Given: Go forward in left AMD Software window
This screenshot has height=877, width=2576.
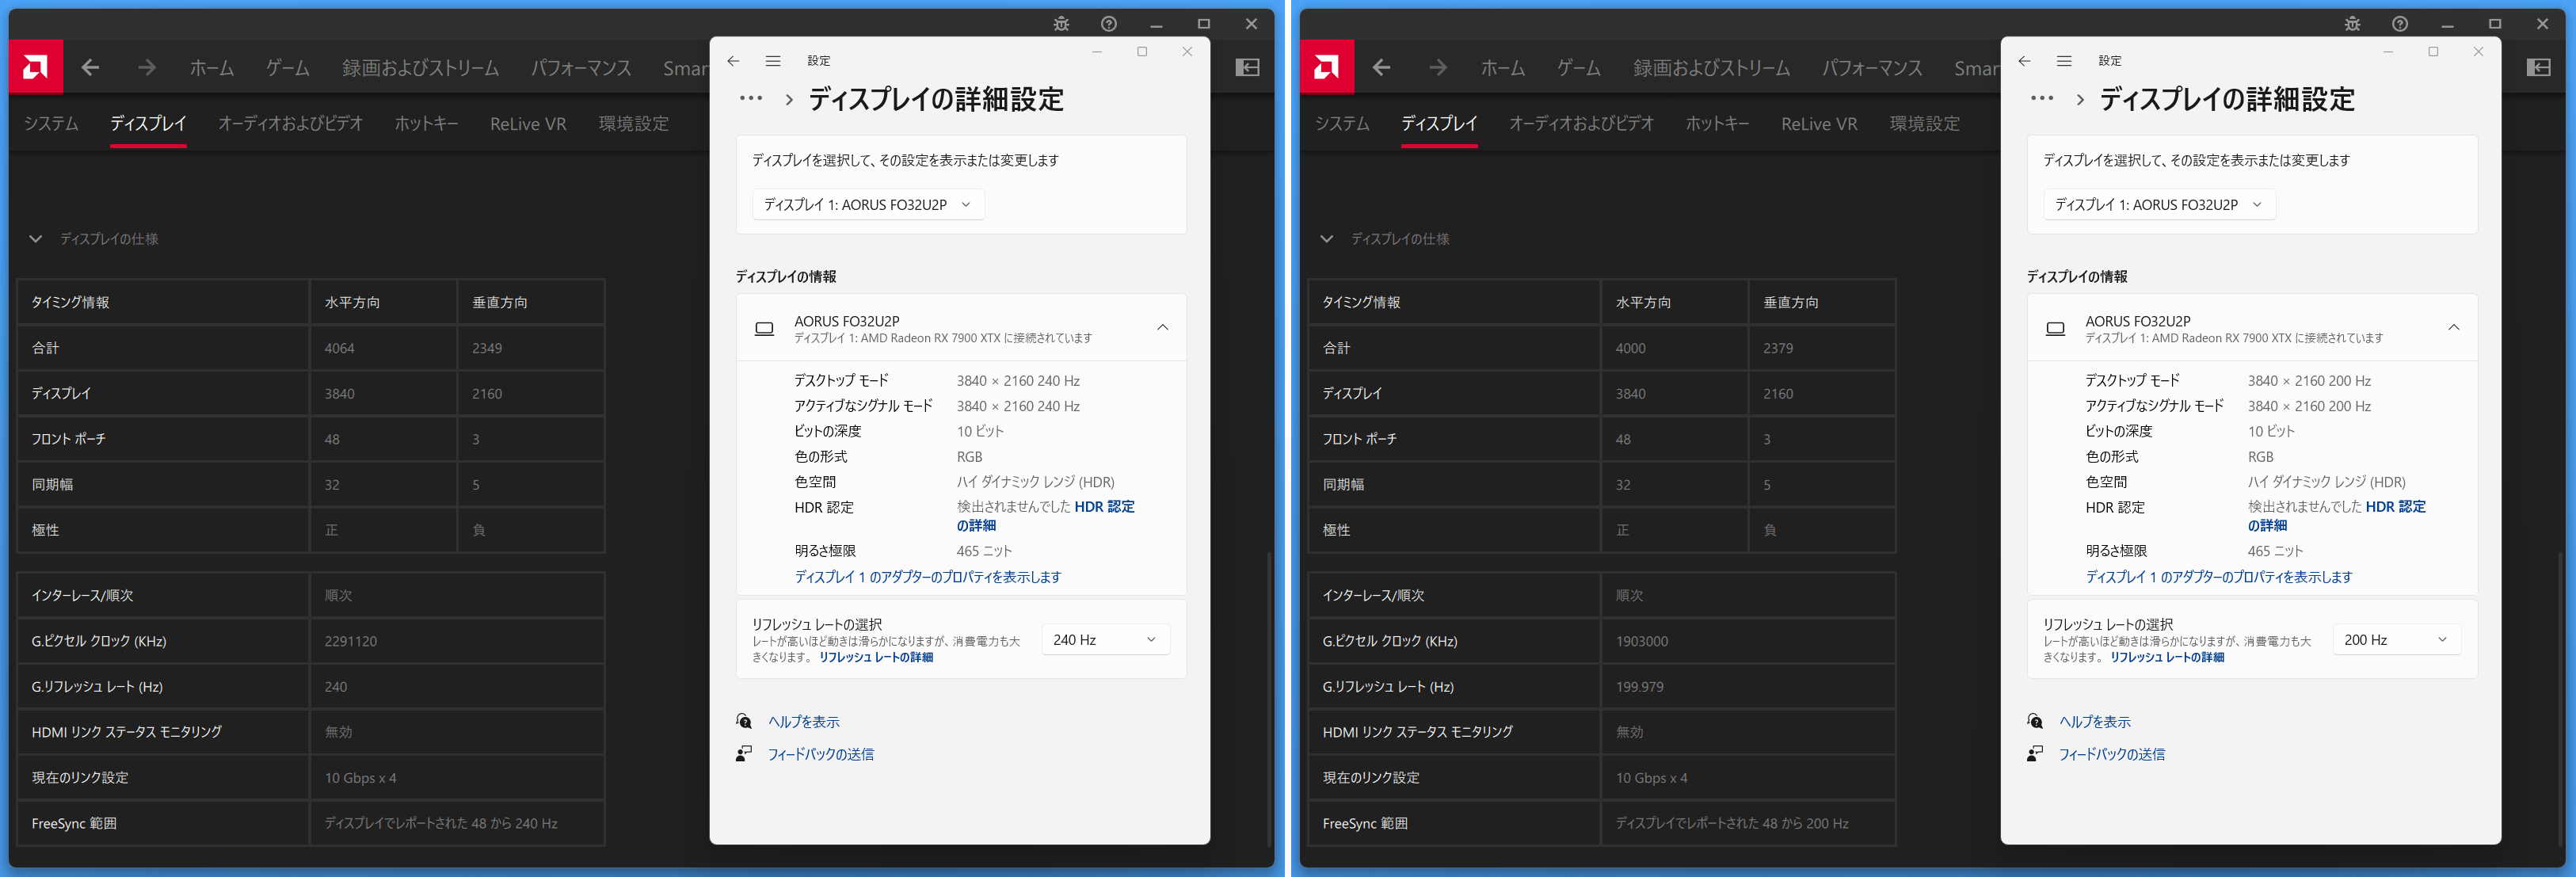Looking at the screenshot, I should pyautogui.click(x=147, y=67).
